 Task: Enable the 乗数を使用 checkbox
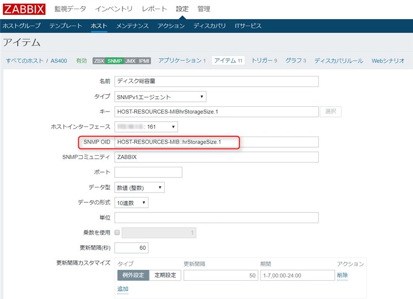click(x=117, y=233)
